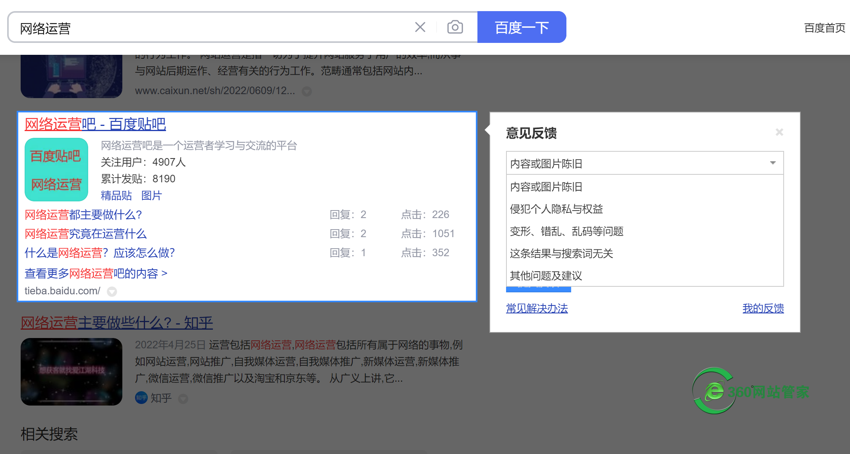Open the caixun.net result URL
This screenshot has width=850, height=454.
click(x=215, y=91)
